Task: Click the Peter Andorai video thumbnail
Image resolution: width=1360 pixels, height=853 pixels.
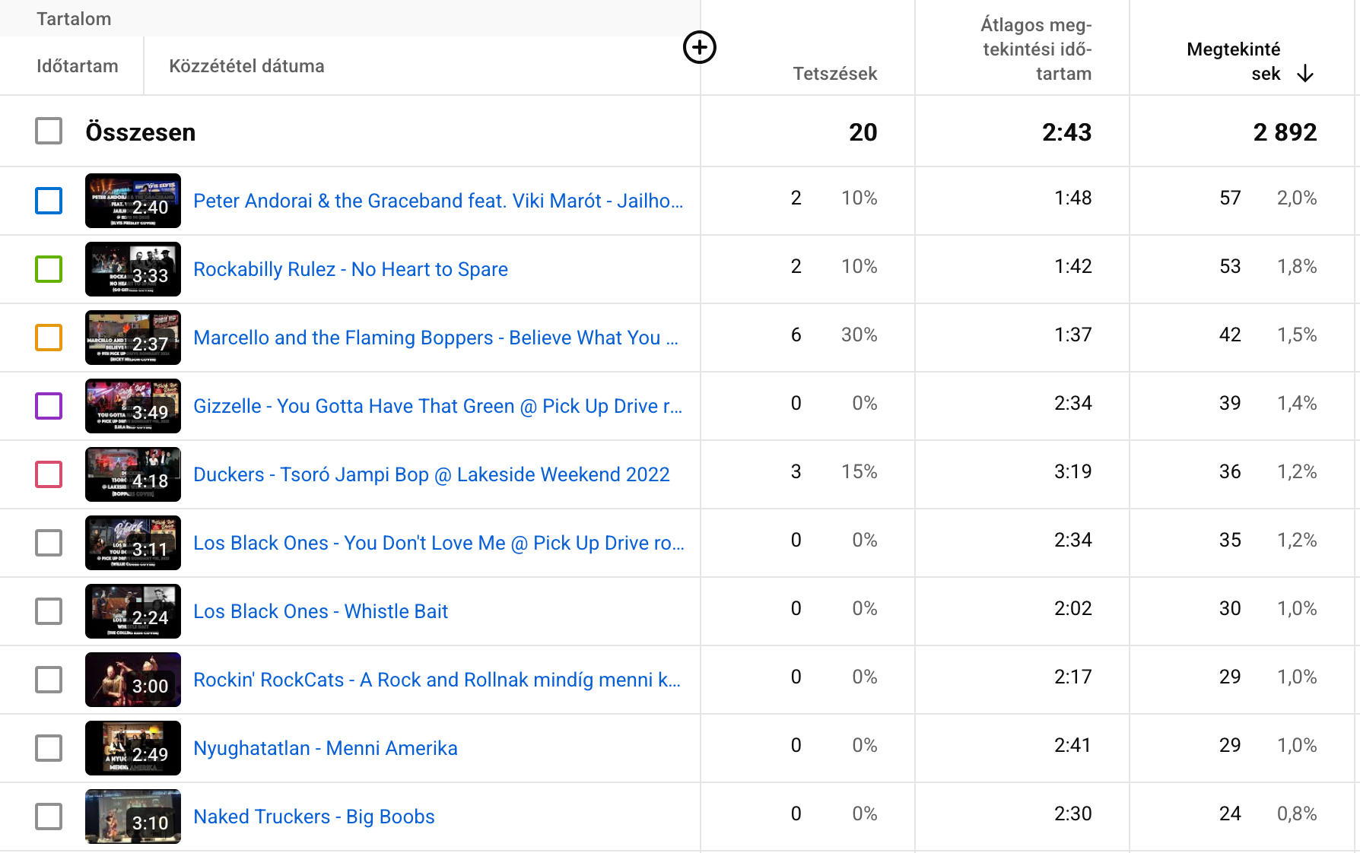Action: [133, 201]
